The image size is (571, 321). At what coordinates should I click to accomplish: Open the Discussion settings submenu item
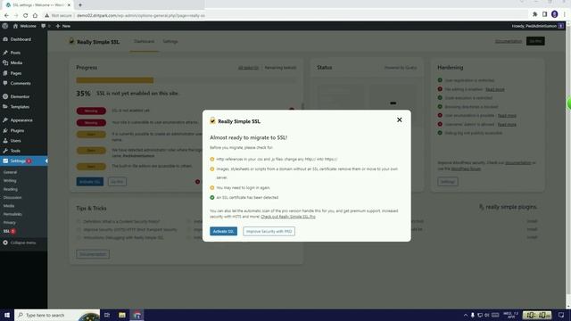coord(12,198)
